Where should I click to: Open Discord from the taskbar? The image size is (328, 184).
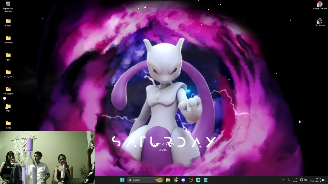tap(183, 180)
